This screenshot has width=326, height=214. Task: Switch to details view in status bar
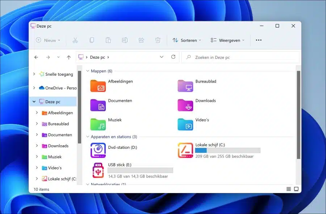289,189
